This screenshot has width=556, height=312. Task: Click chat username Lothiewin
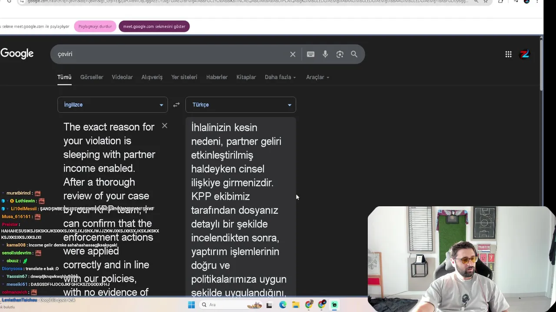25,201
